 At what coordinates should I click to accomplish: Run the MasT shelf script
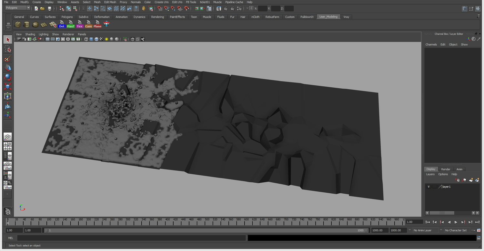point(71,24)
